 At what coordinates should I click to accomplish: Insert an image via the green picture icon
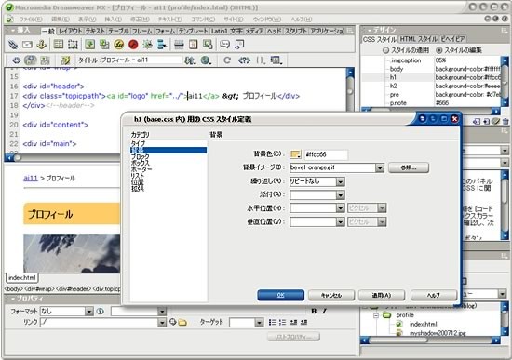[x=89, y=45]
